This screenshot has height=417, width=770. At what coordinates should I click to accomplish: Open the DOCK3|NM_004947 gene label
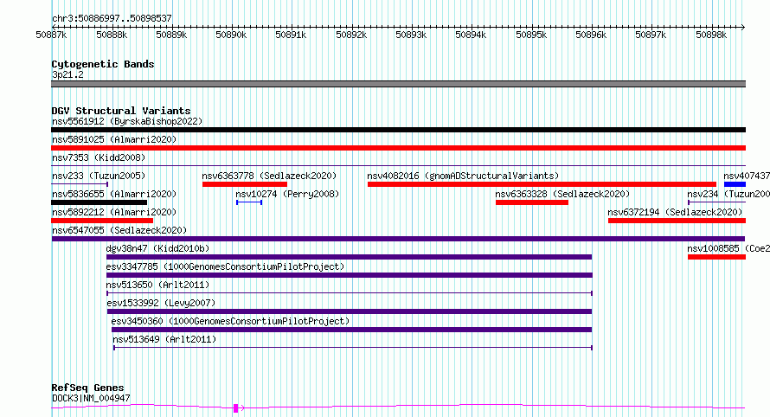pos(91,398)
